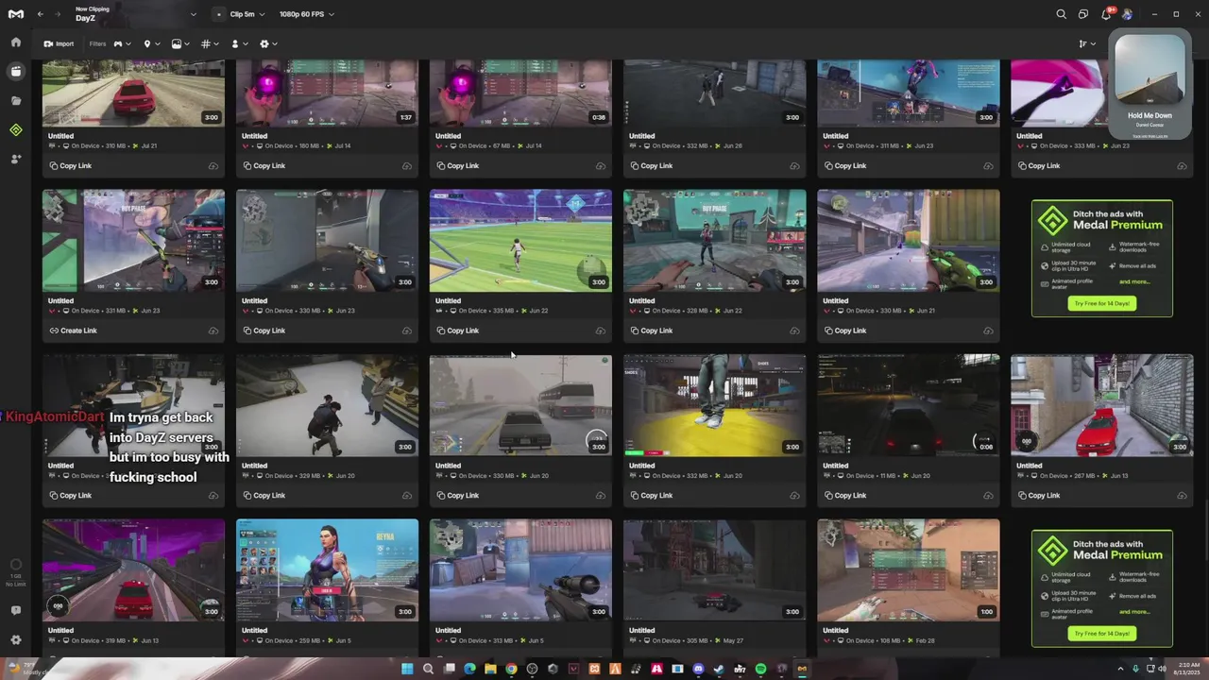Screen dimensions: 1209x680
Task: Open the sort order dropdown
Action: click(x=1088, y=43)
